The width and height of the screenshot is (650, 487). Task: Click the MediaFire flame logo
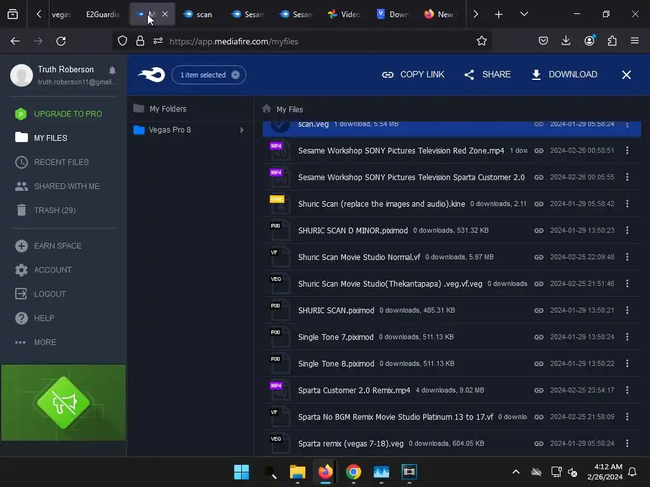[151, 75]
